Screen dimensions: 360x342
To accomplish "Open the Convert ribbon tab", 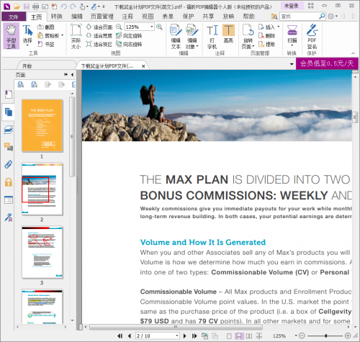I will pyautogui.click(x=57, y=17).
